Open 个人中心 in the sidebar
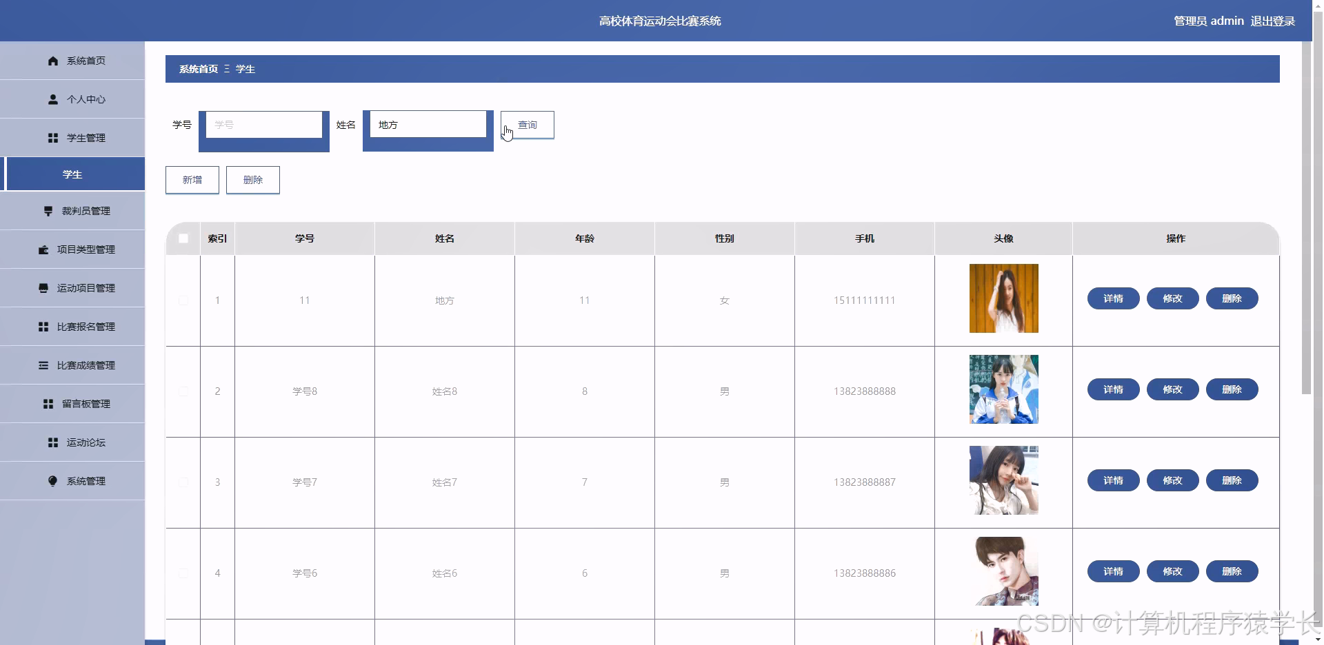Image resolution: width=1324 pixels, height=645 pixels. point(72,99)
